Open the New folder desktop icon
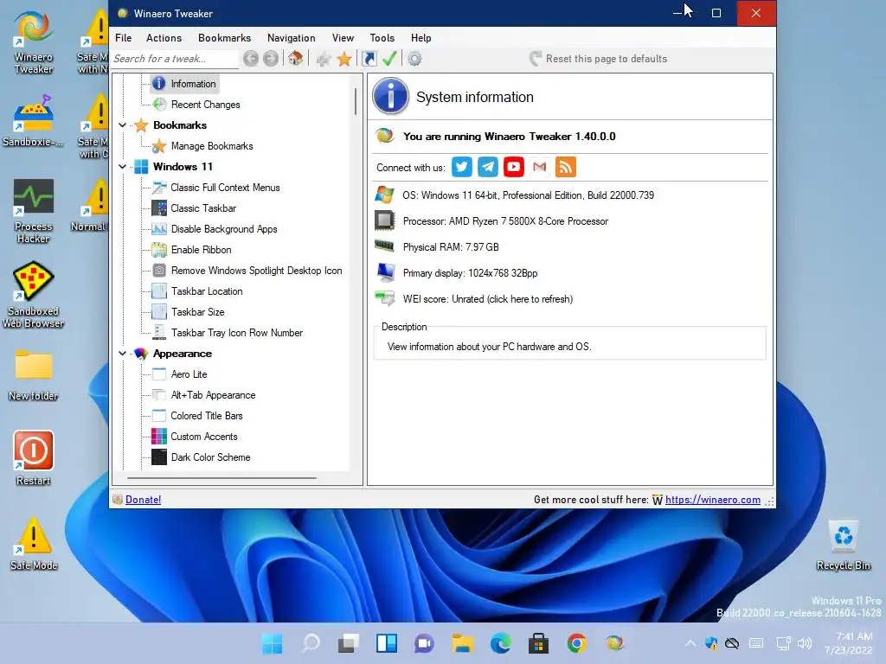886x664 pixels. 34,375
